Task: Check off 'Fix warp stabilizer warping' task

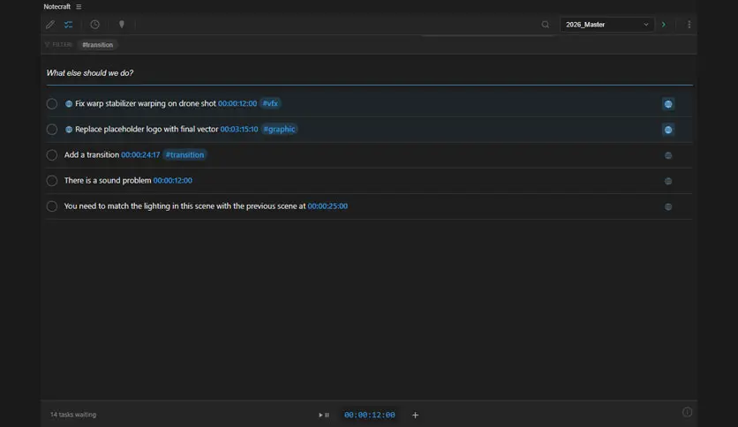Action: [52, 104]
